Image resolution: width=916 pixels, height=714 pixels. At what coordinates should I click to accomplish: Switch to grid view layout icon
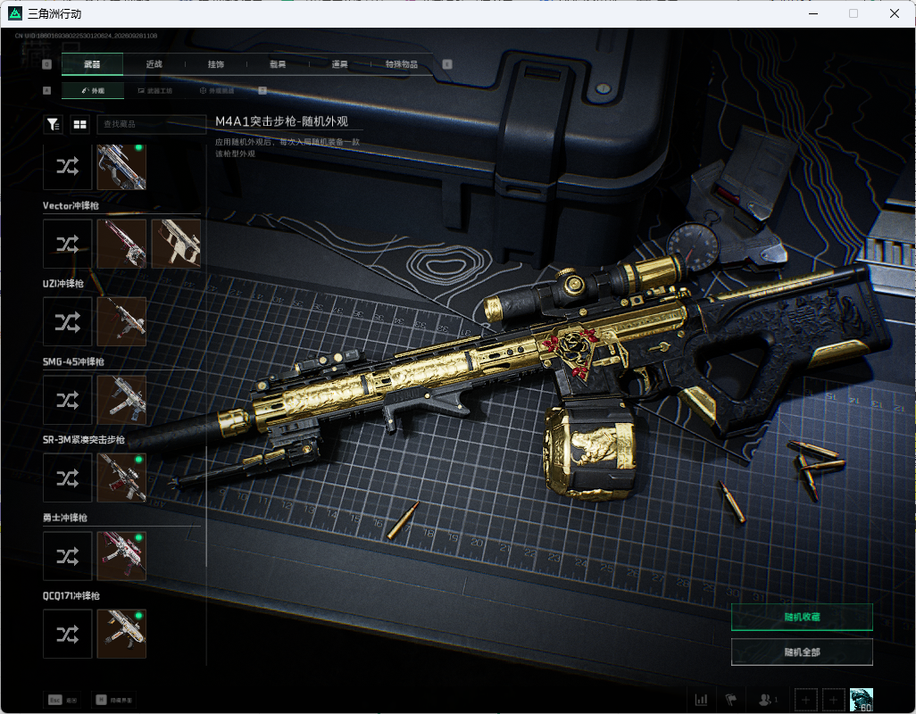pos(80,124)
